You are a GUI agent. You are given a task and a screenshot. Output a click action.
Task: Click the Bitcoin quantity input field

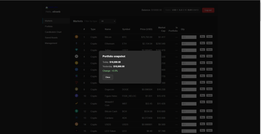coord(189,37)
